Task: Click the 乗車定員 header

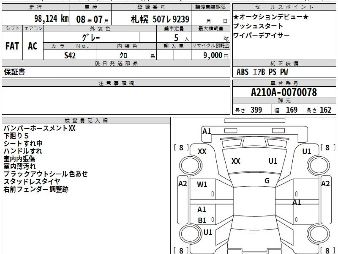Action: pyautogui.click(x=174, y=29)
